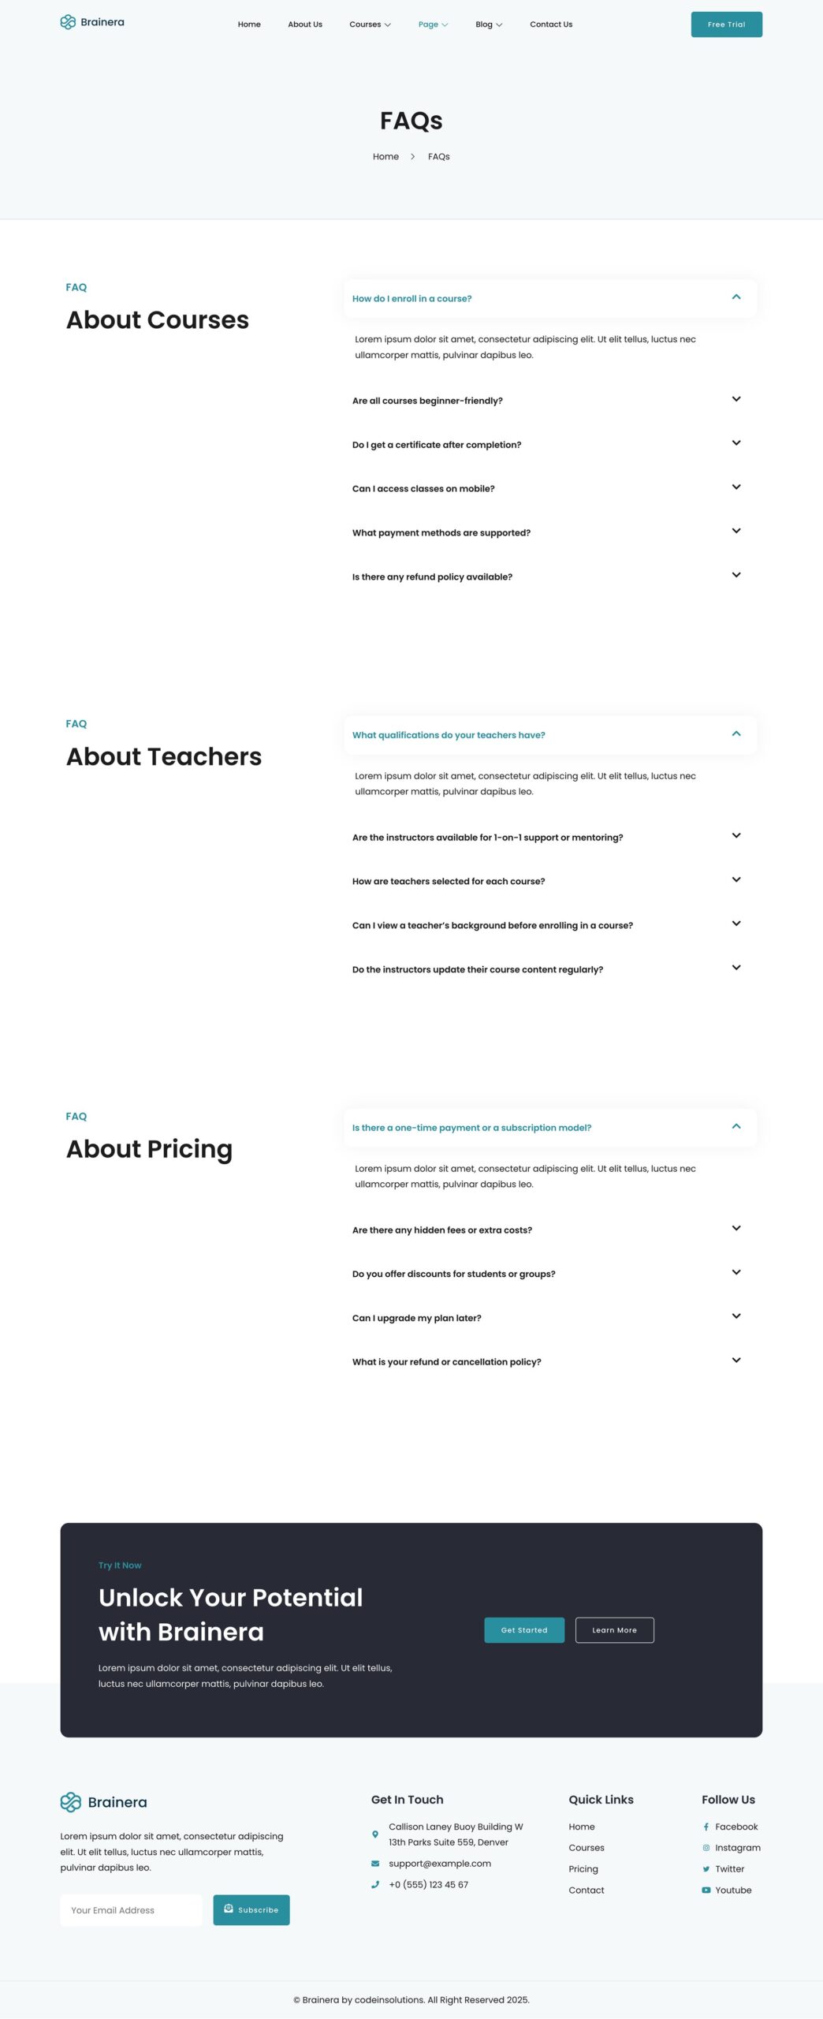The image size is (823, 2019).
Task: Click the location pin icon by address
Action: point(375,1834)
